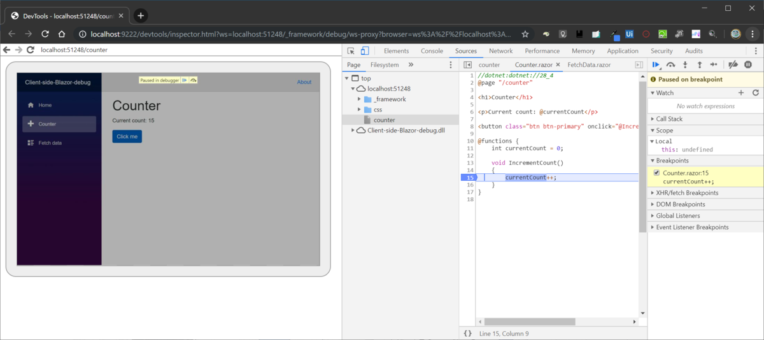Refresh watch expressions
Screen dimensions: 764x340
756,93
